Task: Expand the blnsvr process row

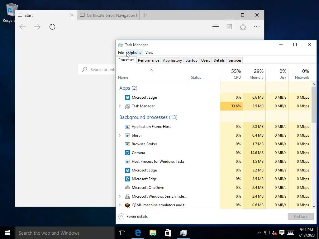Action: pyautogui.click(x=120, y=135)
